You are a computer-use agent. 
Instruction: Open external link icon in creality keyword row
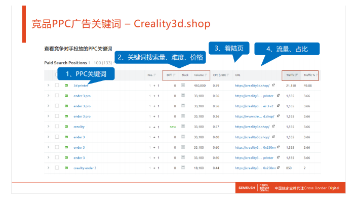tap(273, 127)
